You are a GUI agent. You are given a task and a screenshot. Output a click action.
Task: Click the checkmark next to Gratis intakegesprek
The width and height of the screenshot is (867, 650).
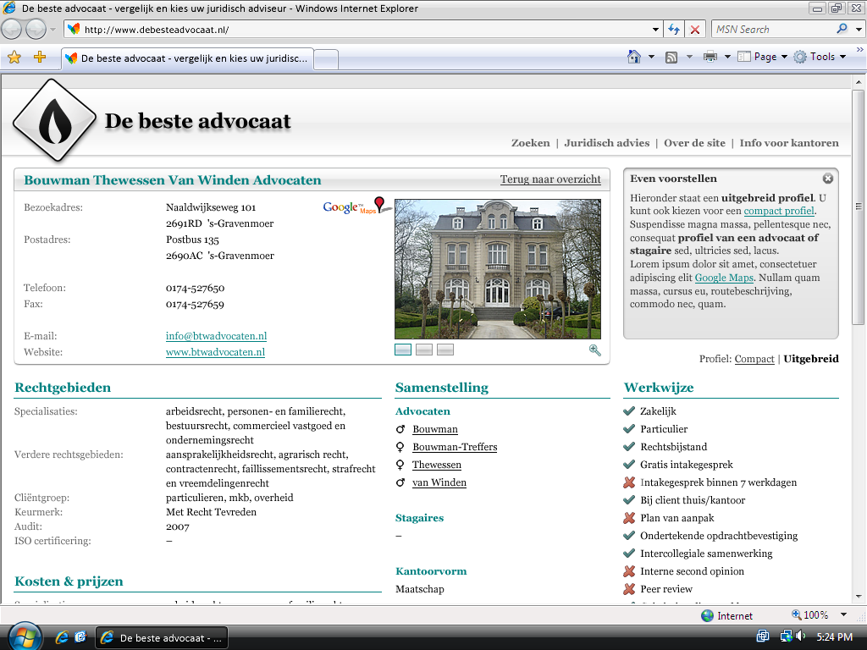[x=629, y=464]
